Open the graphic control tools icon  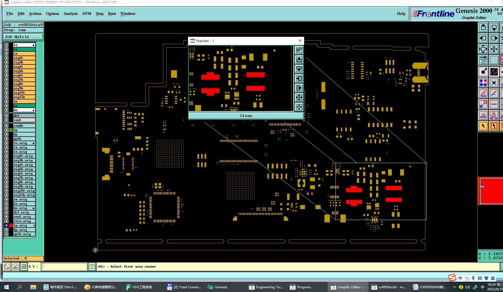(483, 60)
